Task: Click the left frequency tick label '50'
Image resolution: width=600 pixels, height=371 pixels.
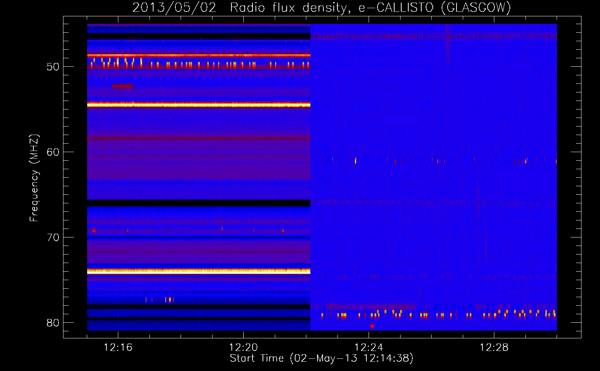Action: click(x=53, y=67)
